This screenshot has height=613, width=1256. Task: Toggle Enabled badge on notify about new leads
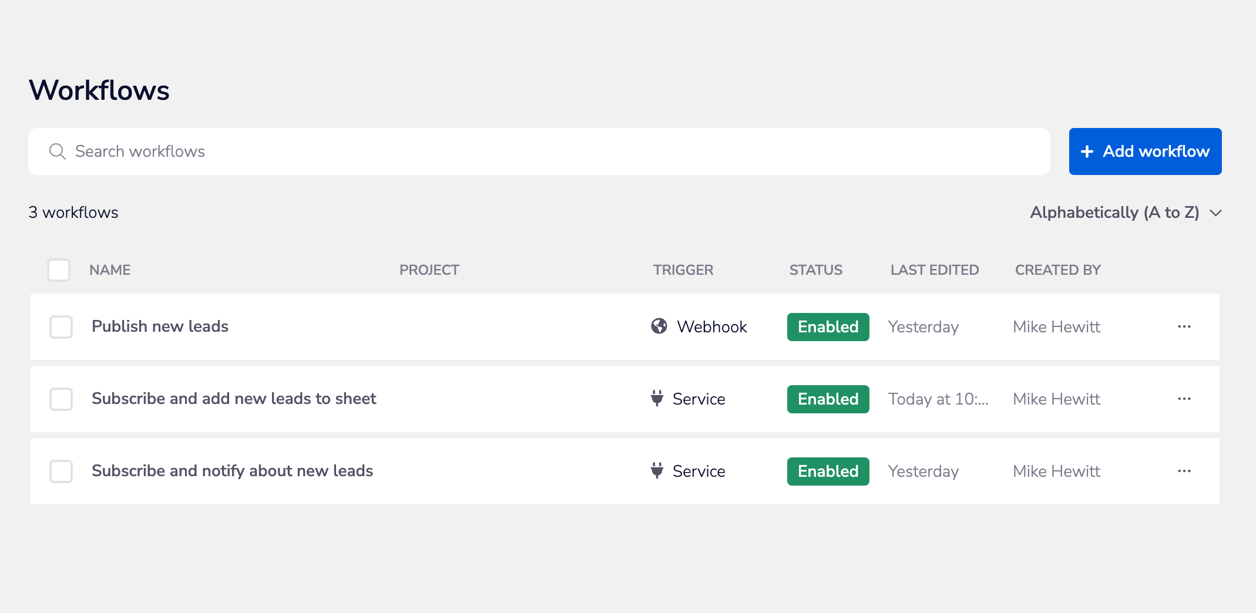(x=828, y=471)
